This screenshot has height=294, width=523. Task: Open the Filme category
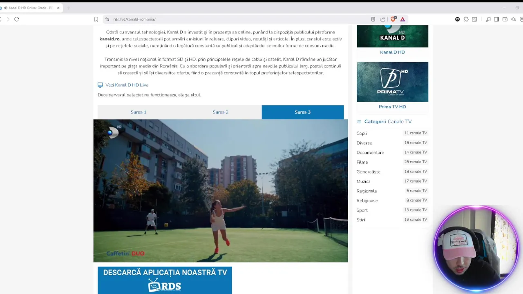coord(362,162)
